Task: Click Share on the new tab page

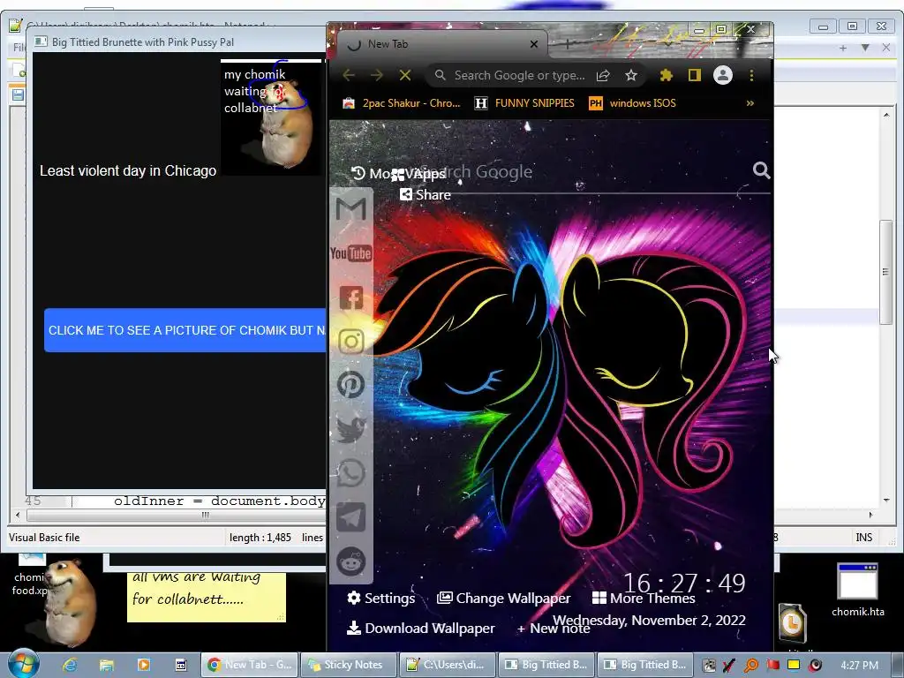Action: coord(426,195)
